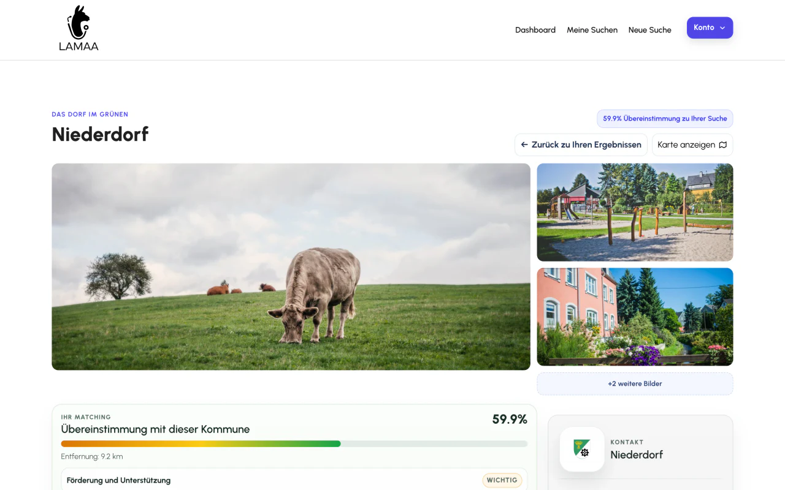This screenshot has height=490, width=785.
Task: Click the Niederdorf coat of arms icon
Action: [x=582, y=449]
